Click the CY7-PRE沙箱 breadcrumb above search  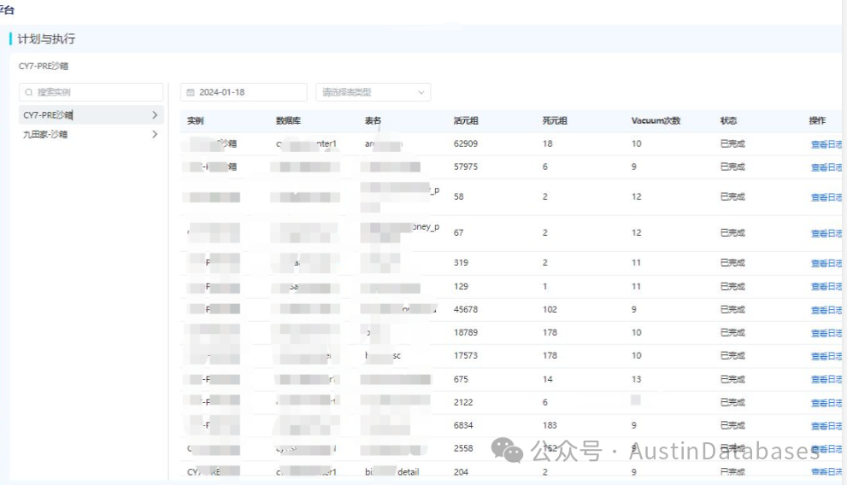[44, 66]
